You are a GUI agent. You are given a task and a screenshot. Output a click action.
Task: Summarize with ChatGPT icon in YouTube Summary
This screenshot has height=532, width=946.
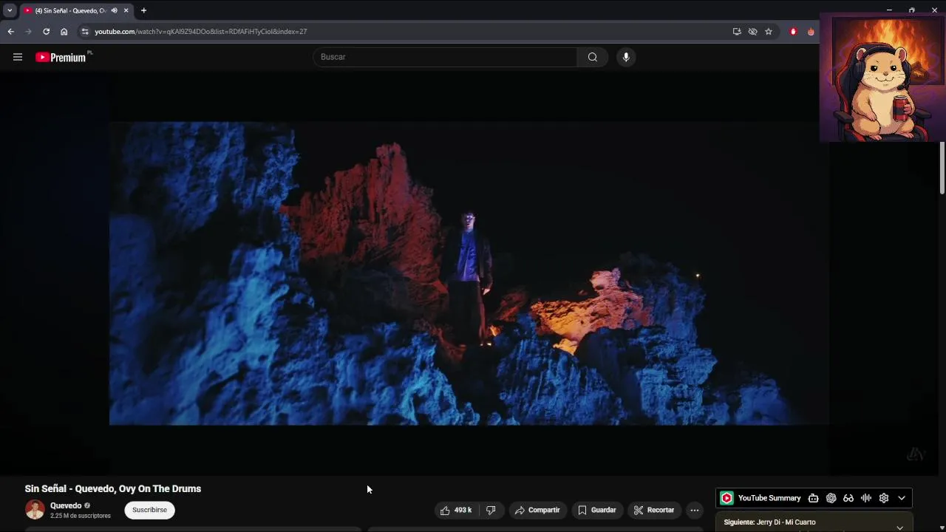click(x=831, y=498)
